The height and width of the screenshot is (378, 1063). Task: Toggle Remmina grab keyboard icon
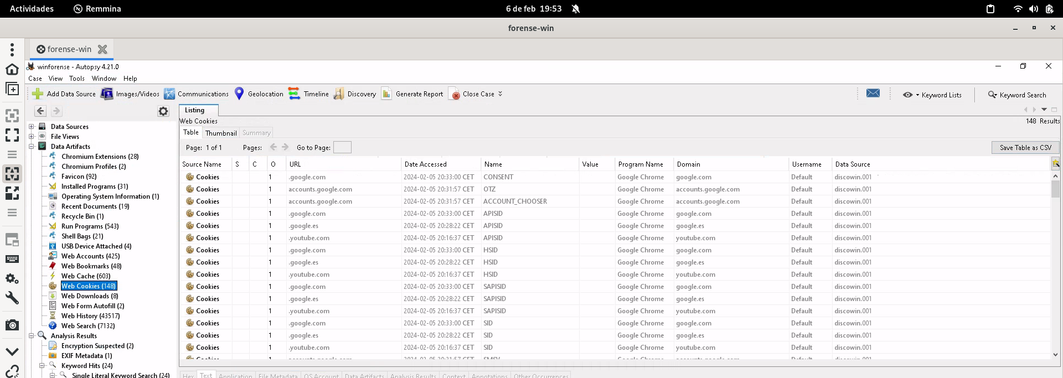[x=12, y=259]
